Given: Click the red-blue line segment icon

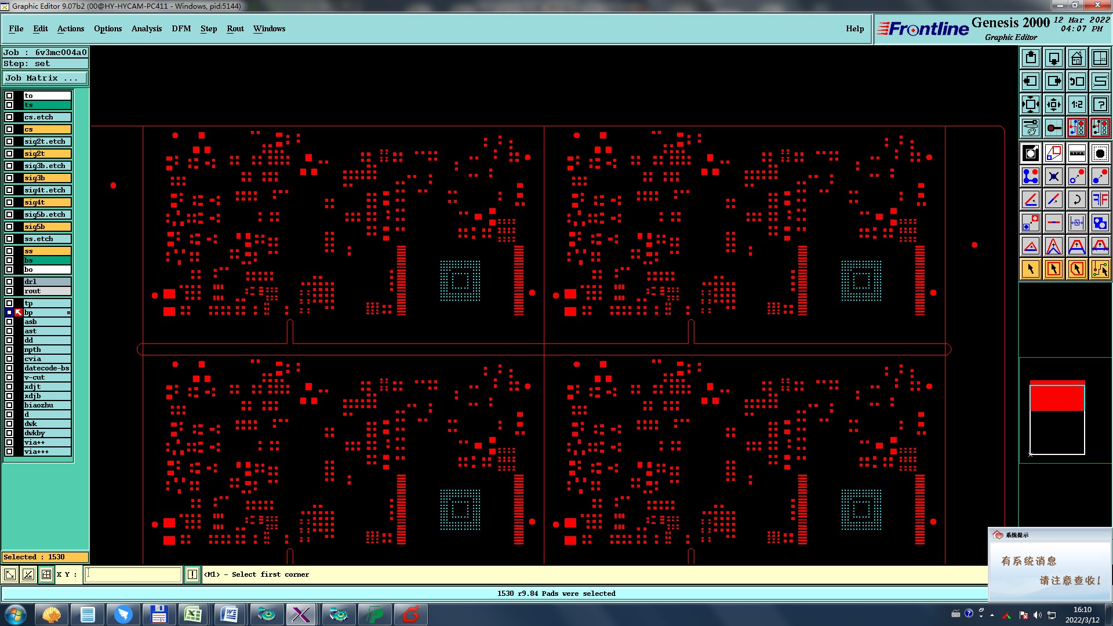Looking at the screenshot, I should (x=1054, y=223).
